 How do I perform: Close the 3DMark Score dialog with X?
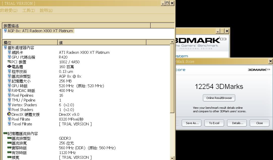tap(270, 61)
